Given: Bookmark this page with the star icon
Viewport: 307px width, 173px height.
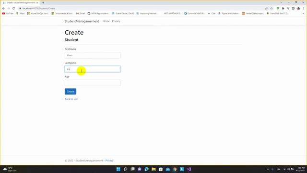Looking at the screenshot, I should (x=272, y=9).
